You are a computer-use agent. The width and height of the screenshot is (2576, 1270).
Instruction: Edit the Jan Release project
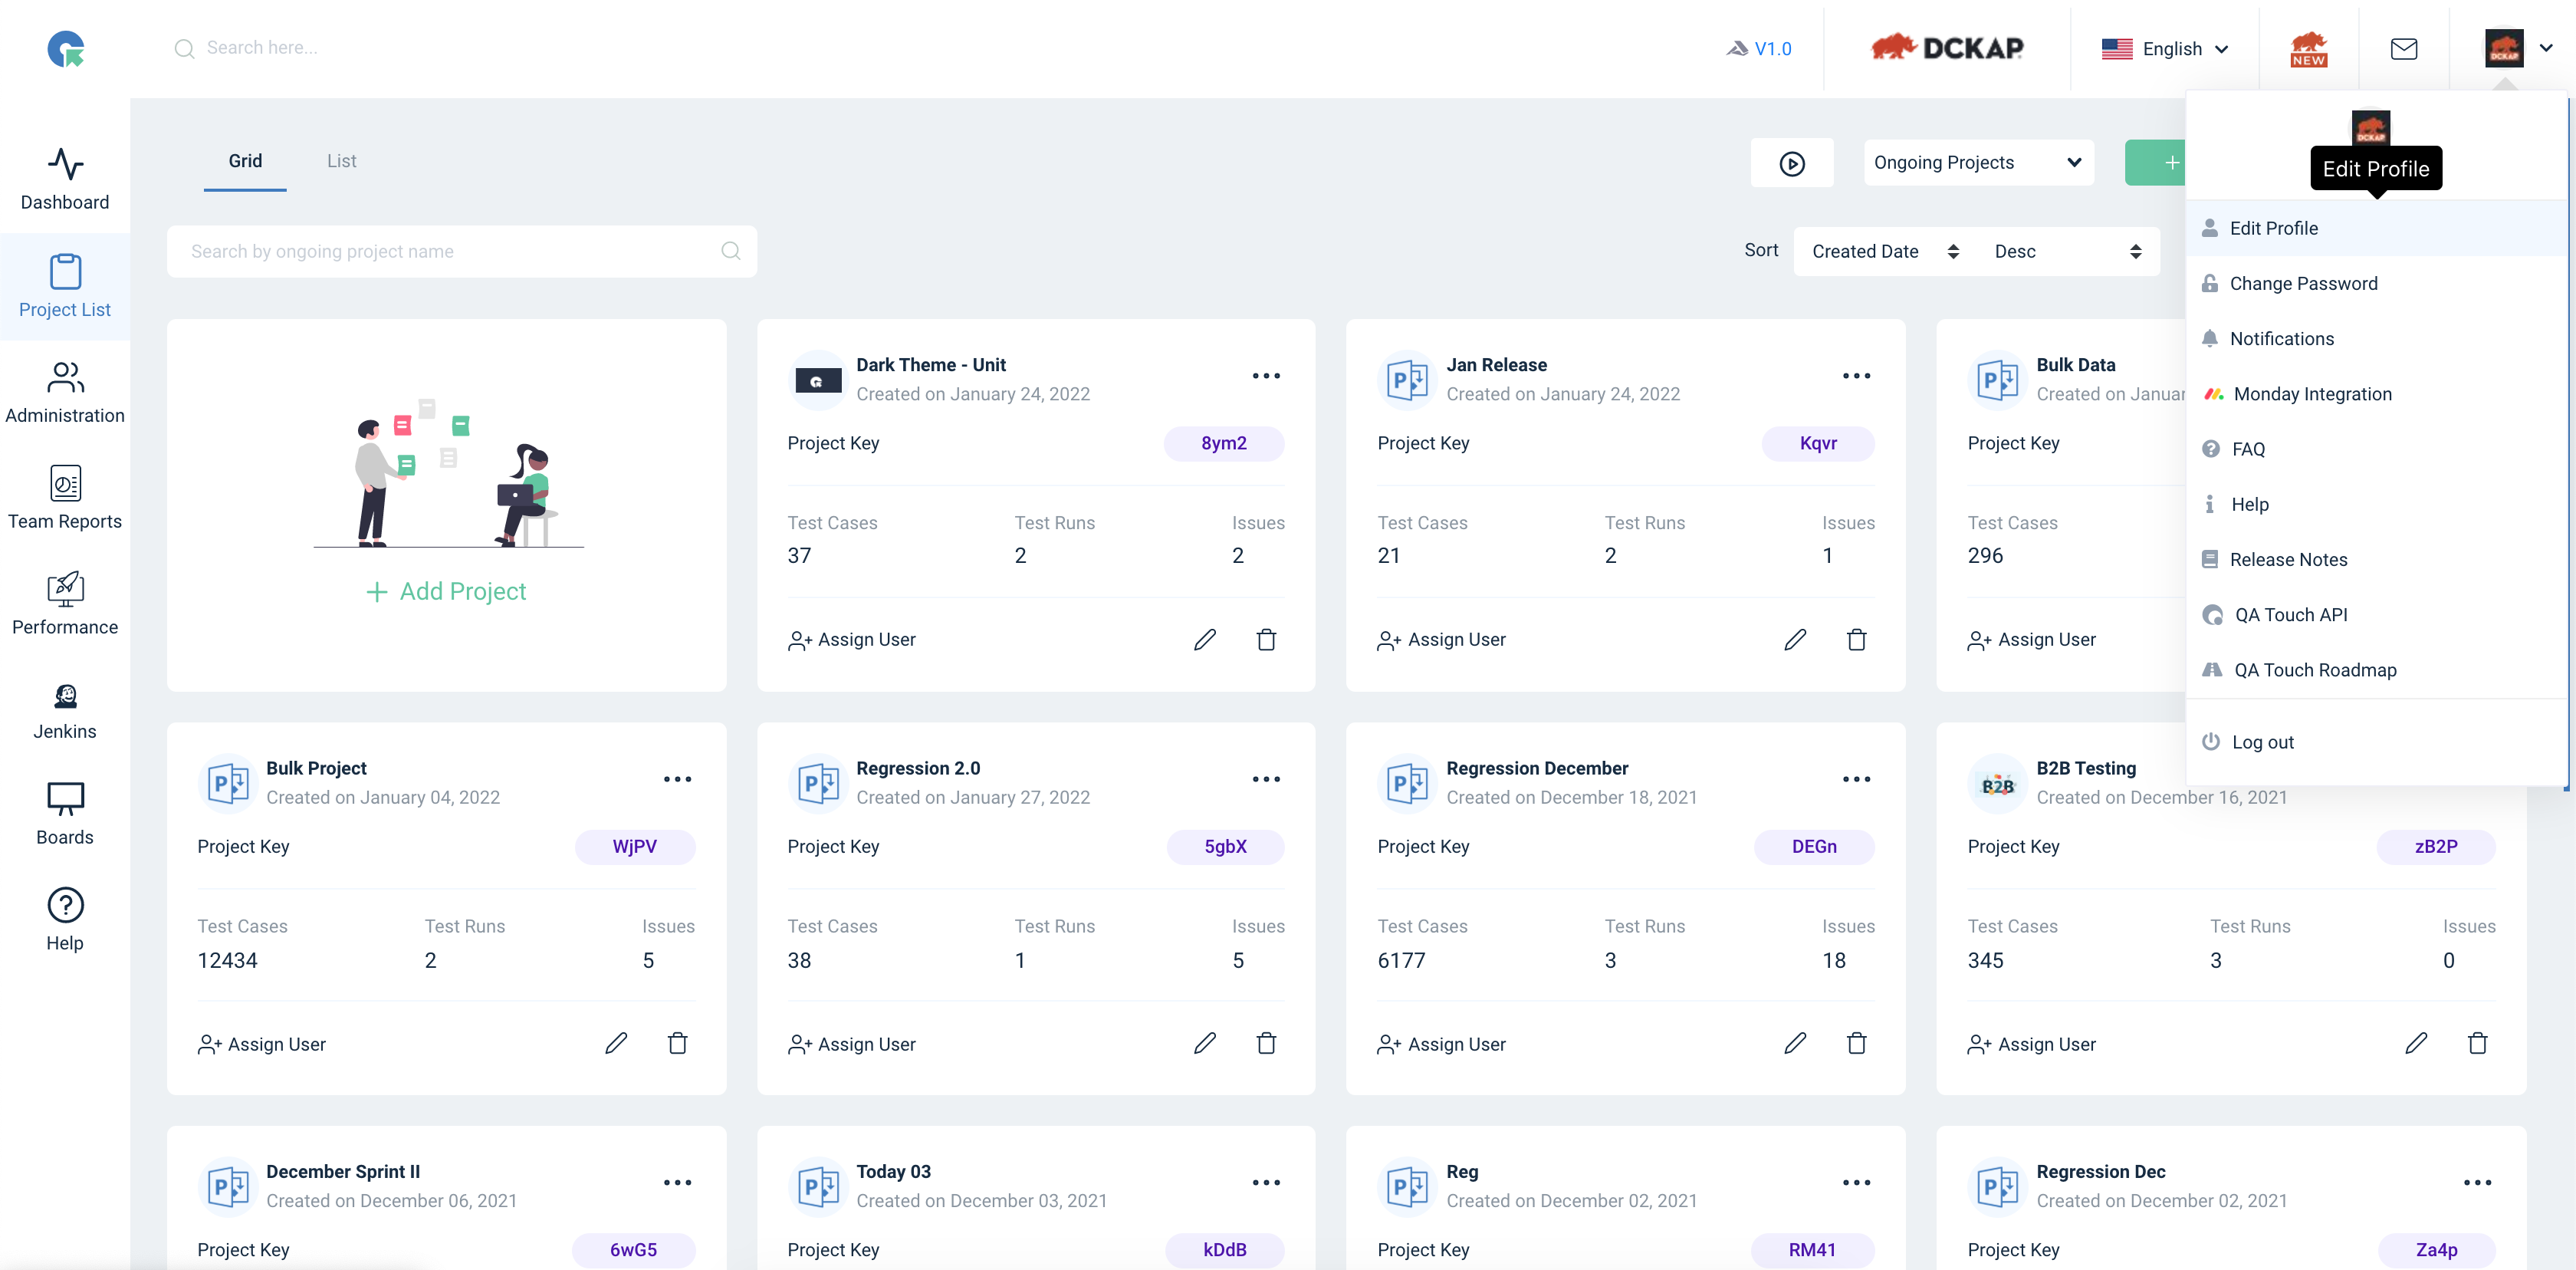pyautogui.click(x=1795, y=640)
